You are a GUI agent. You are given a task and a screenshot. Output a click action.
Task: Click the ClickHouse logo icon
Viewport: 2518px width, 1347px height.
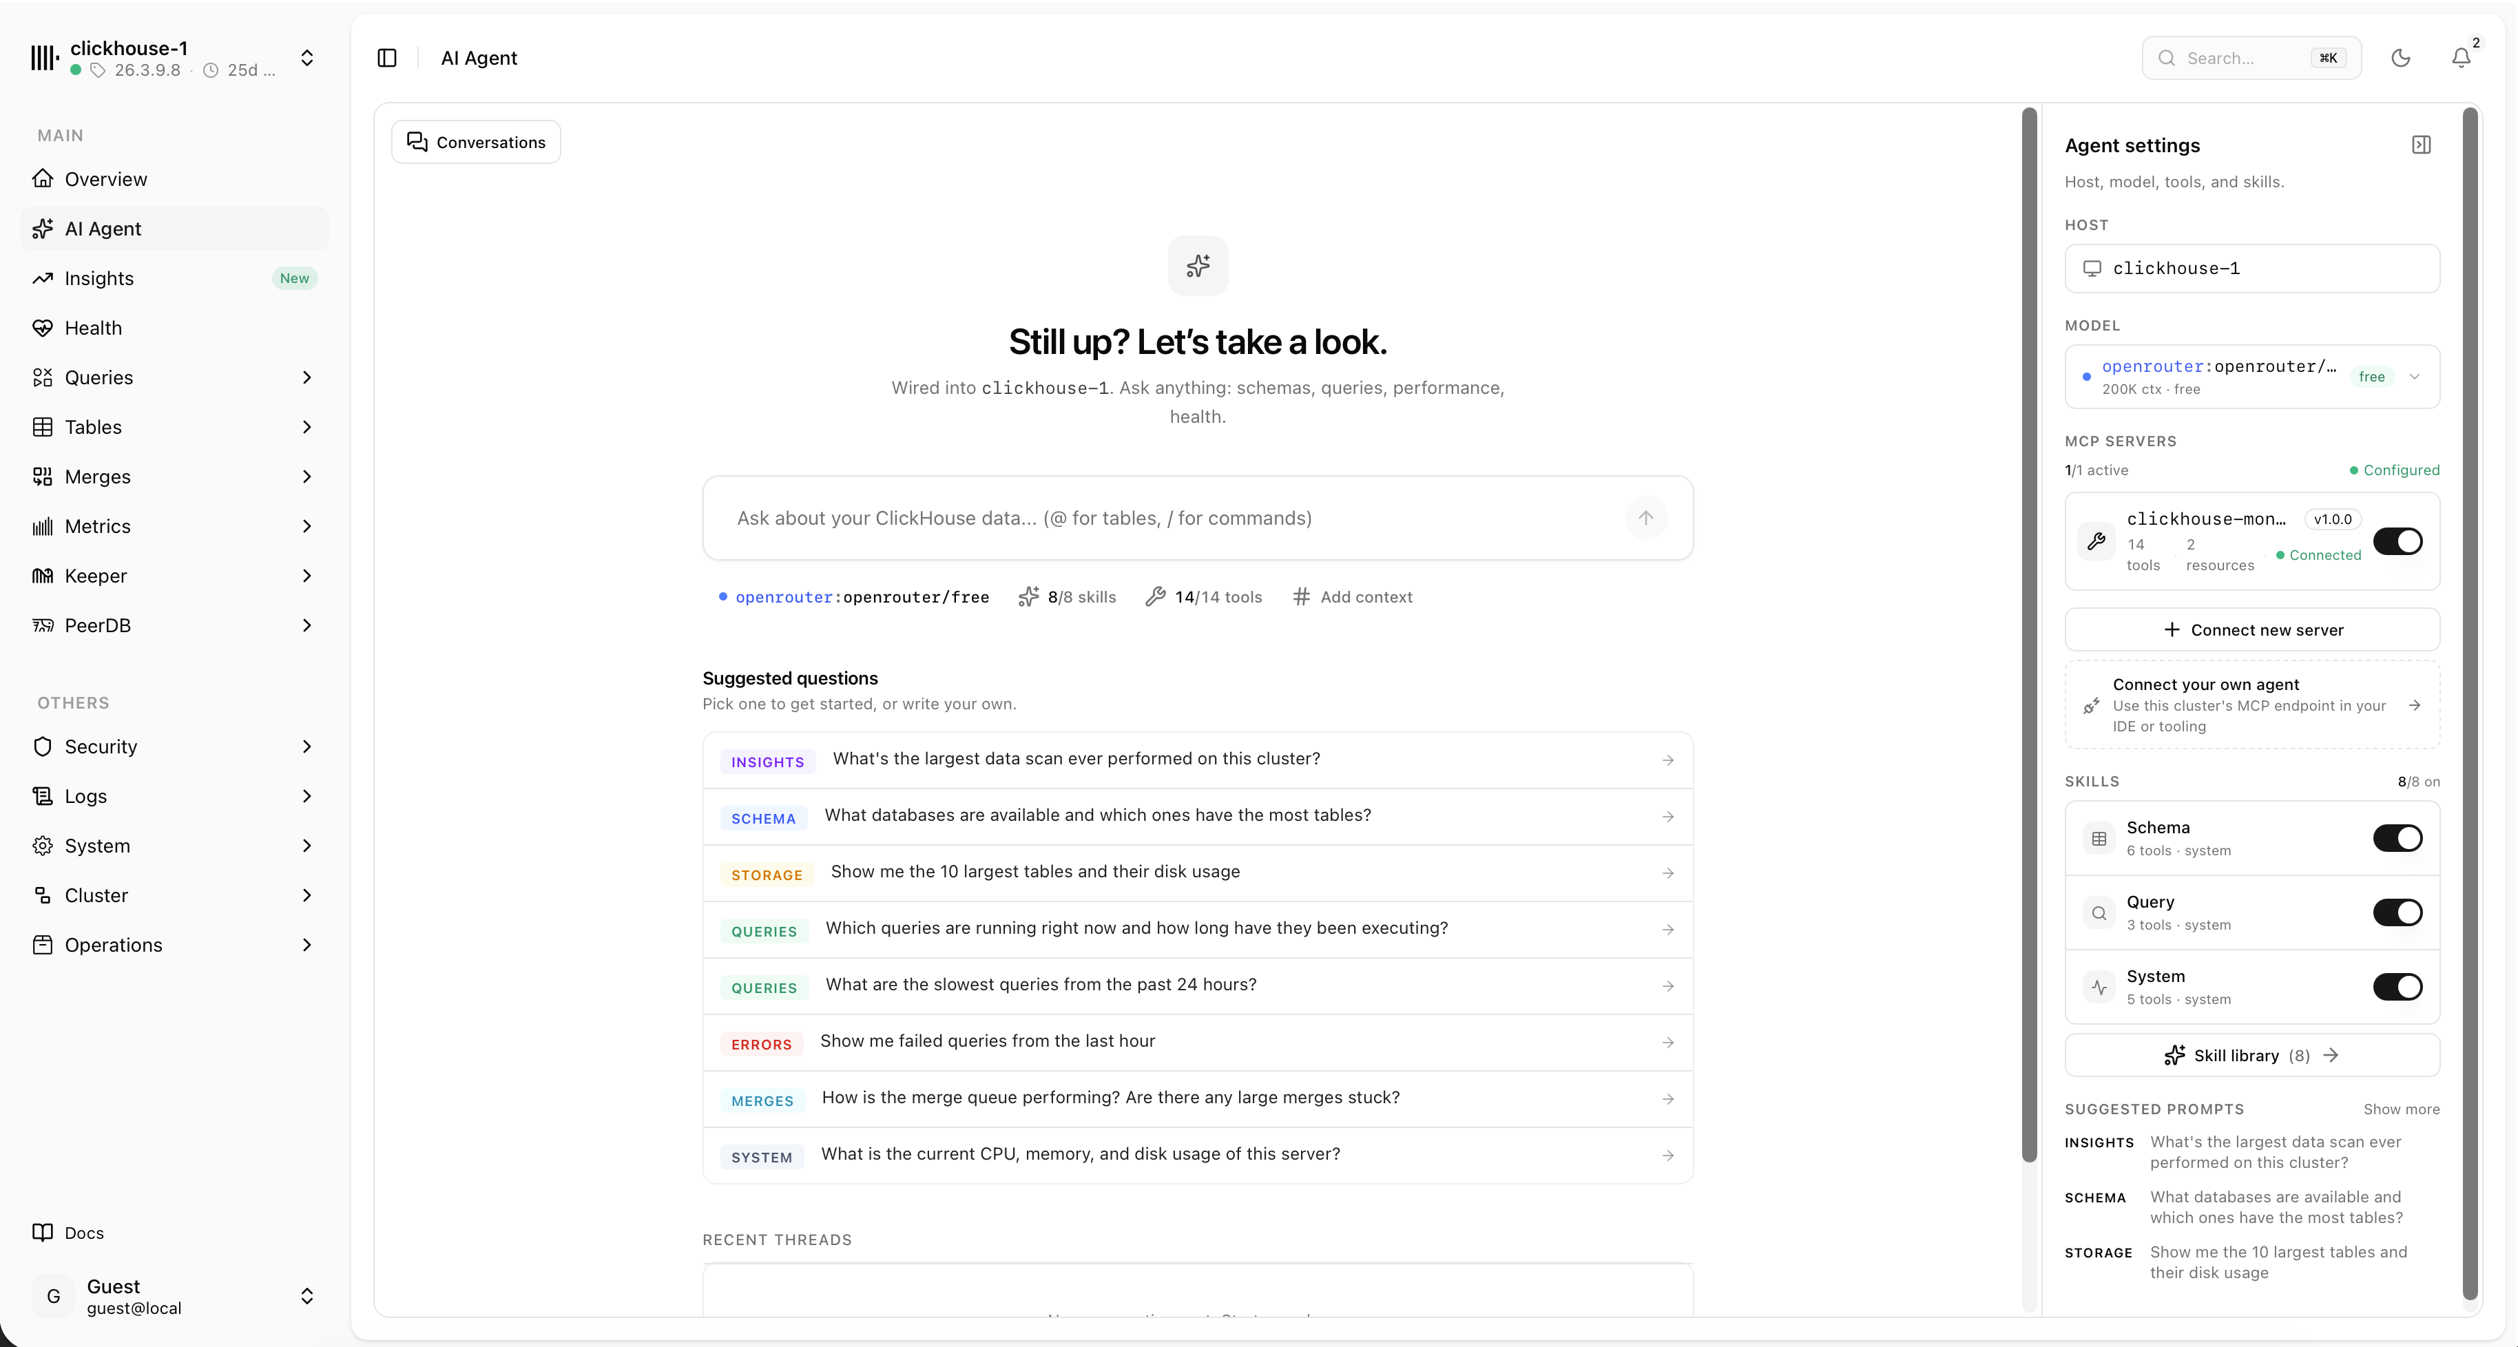coord(44,58)
